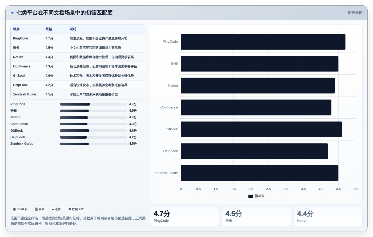
Task: Click the PingCode bar in chart
Action: pos(263,42)
